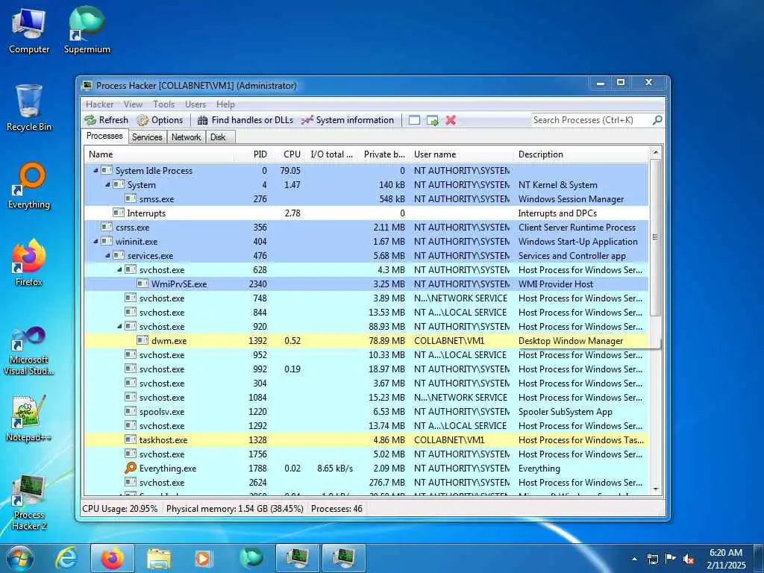Select the WmiPrvSE.exe process icon
The width and height of the screenshot is (764, 573).
(x=143, y=284)
